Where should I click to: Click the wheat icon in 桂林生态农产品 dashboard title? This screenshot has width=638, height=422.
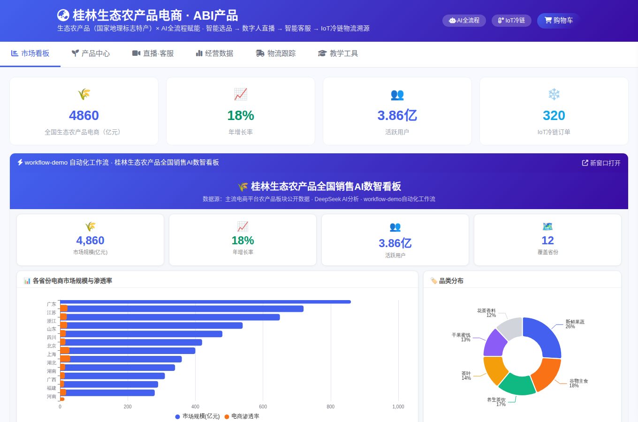click(x=243, y=187)
